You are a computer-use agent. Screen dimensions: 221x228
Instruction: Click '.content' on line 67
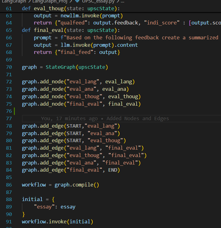pyautogui.click(x=126, y=45)
